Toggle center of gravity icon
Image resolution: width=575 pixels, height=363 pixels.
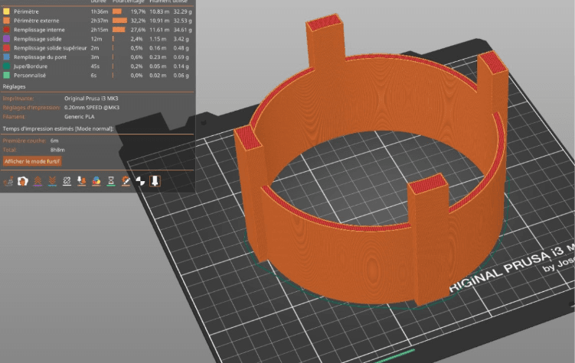140,181
